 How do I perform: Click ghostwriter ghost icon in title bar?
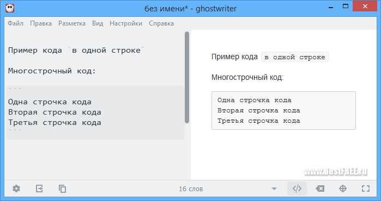tap(10, 8)
